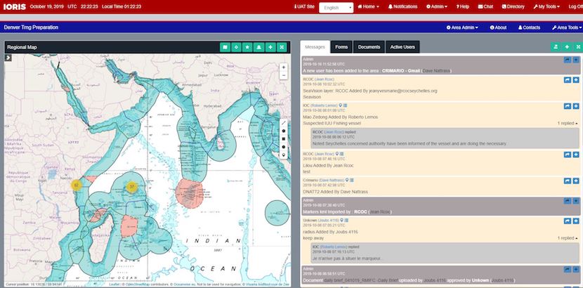The width and height of the screenshot is (583, 288).
Task: Collapse the '1 replied' thread under Mao Zedong message
Action: coord(566,123)
